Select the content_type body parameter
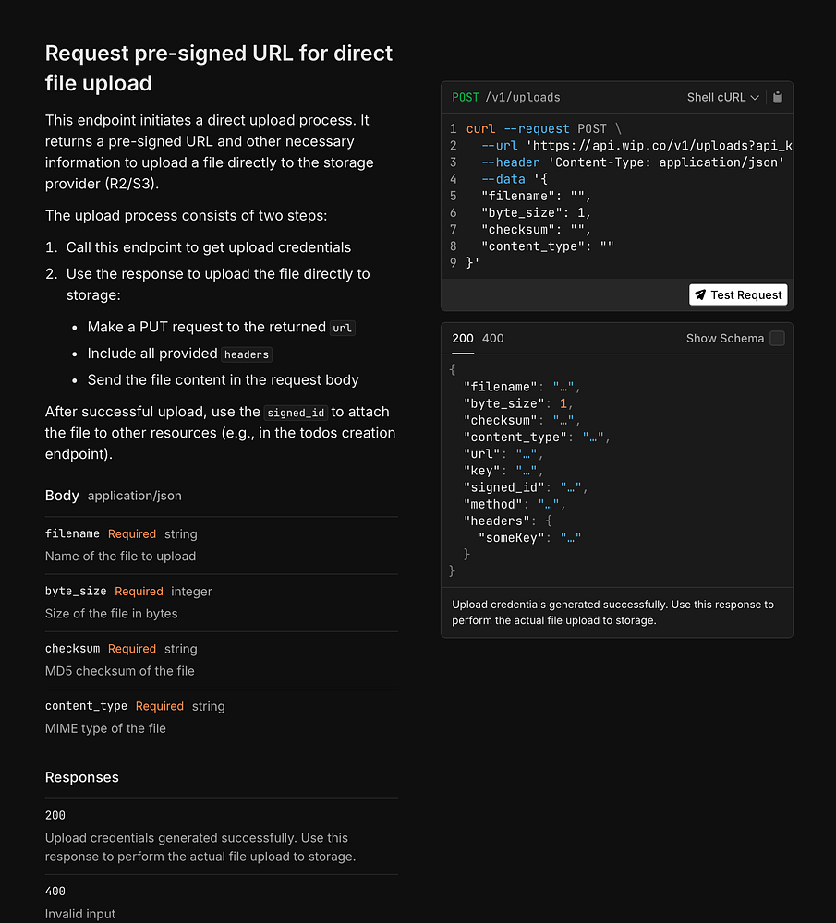Viewport: 836px width, 923px height. (x=86, y=706)
